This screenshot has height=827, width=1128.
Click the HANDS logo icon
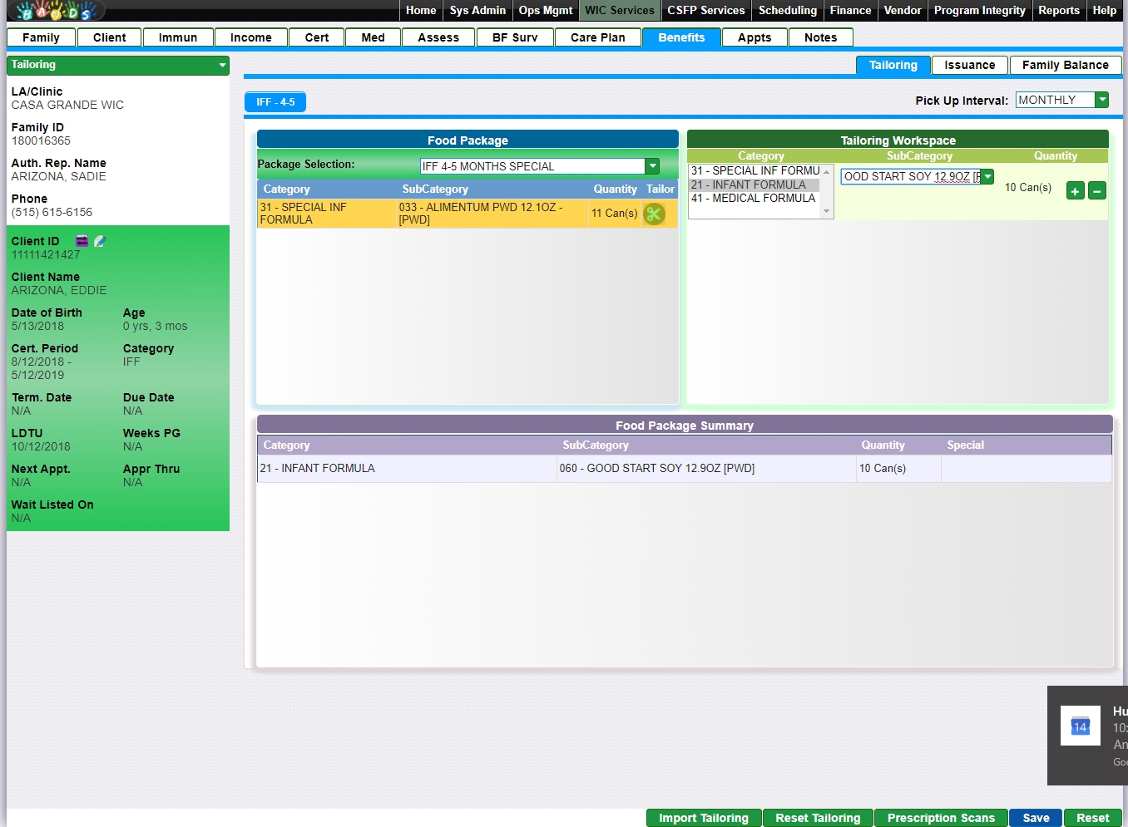tap(56, 11)
